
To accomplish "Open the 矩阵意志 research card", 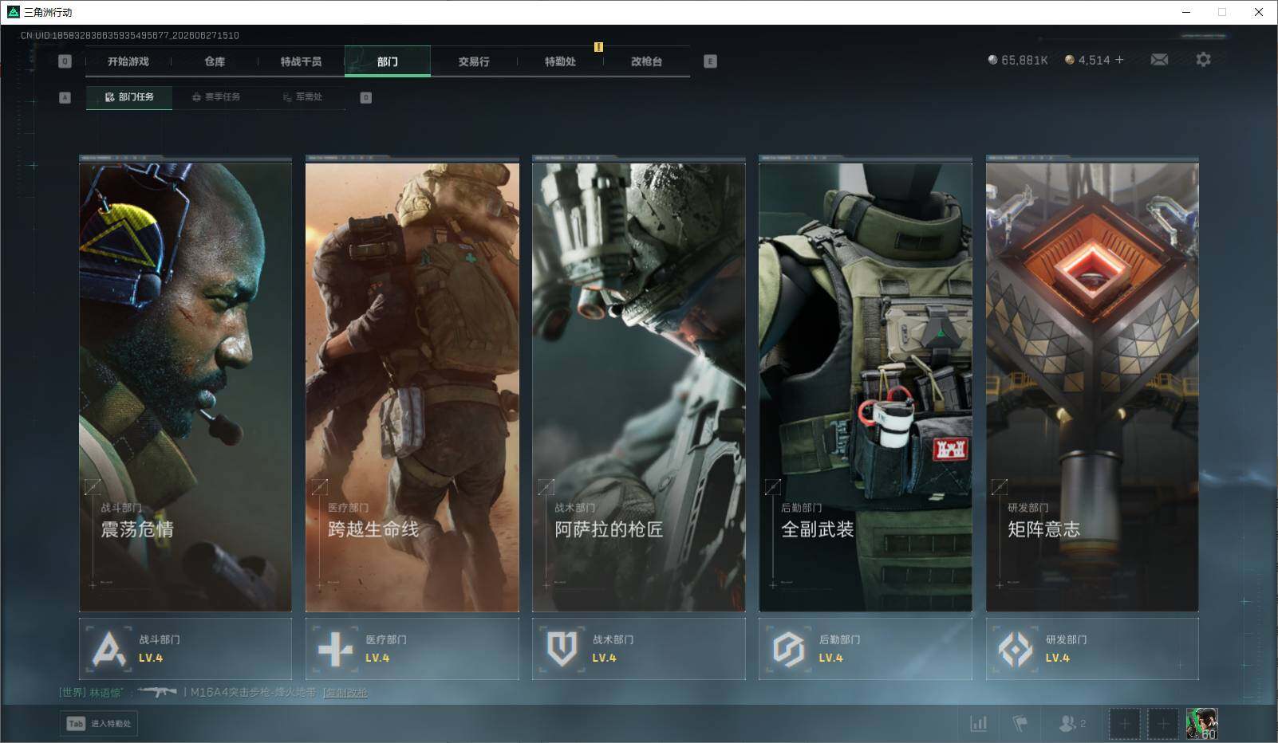I will [x=1092, y=384].
